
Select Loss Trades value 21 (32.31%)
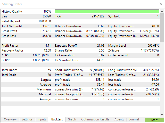coord(151,75)
